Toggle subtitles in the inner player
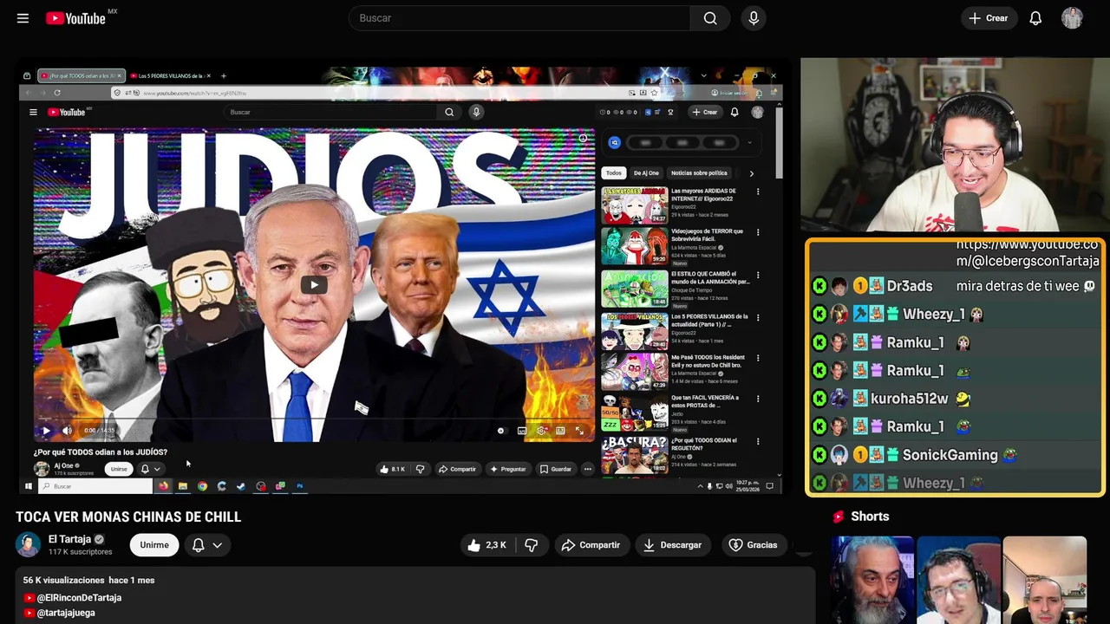This screenshot has width=1110, height=624. tap(521, 431)
